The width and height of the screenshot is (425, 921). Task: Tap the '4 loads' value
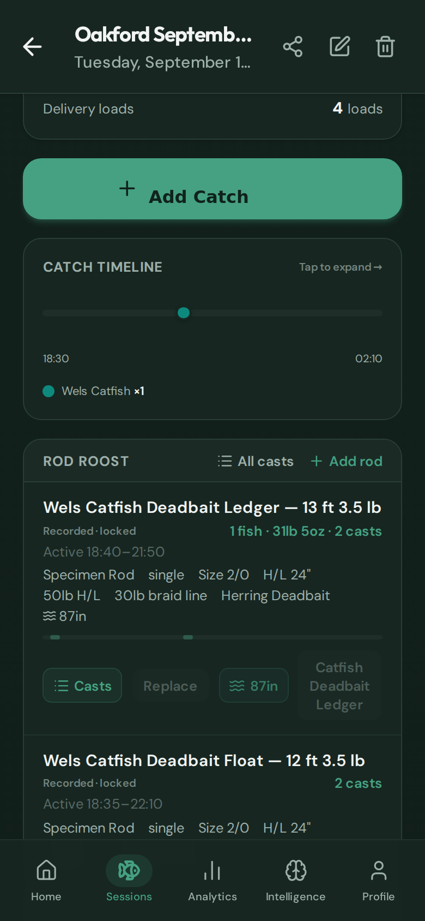point(357,109)
